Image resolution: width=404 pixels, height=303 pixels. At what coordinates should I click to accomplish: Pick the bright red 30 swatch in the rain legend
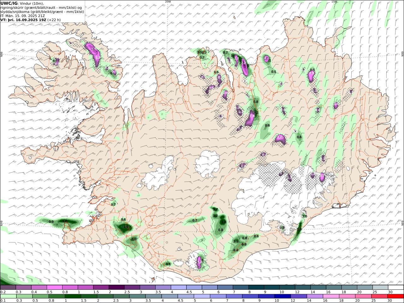395,296
